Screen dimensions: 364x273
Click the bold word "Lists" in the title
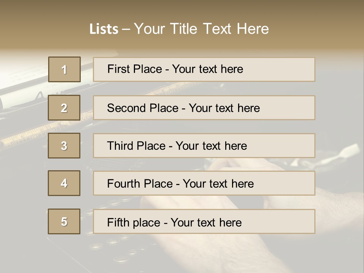click(104, 29)
